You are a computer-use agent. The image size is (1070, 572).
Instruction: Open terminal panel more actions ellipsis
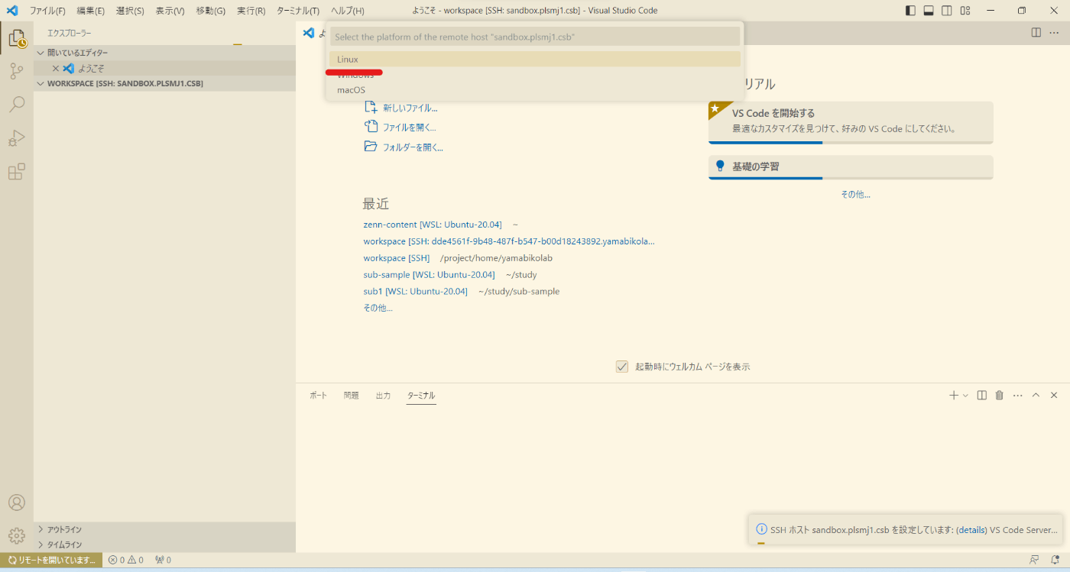[1017, 395]
